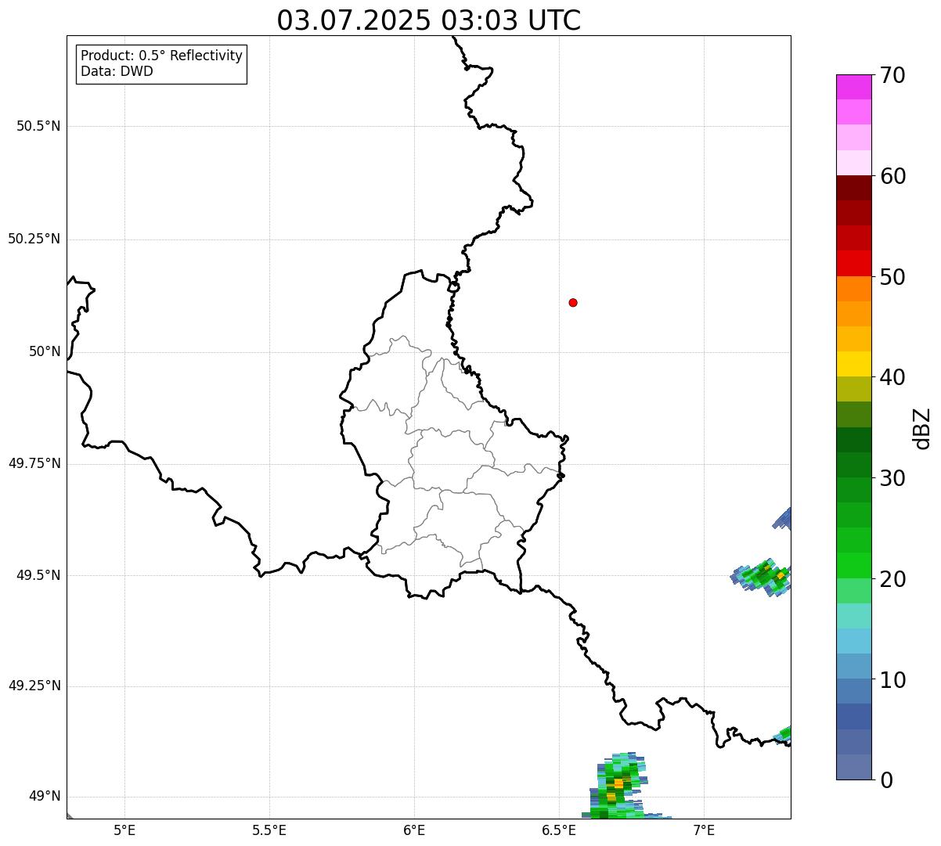This screenshot has height=846, width=941.
Task: Click the 49.25°N latitude label
Action: tap(34, 686)
